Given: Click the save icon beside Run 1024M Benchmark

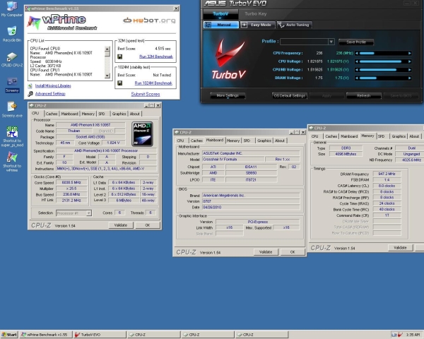Looking at the screenshot, I should pyautogui.click(x=120, y=83).
